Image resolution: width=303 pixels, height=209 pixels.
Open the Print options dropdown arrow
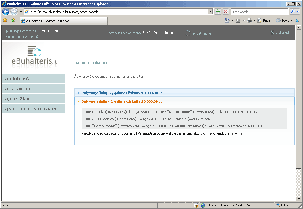click(x=254, y=20)
